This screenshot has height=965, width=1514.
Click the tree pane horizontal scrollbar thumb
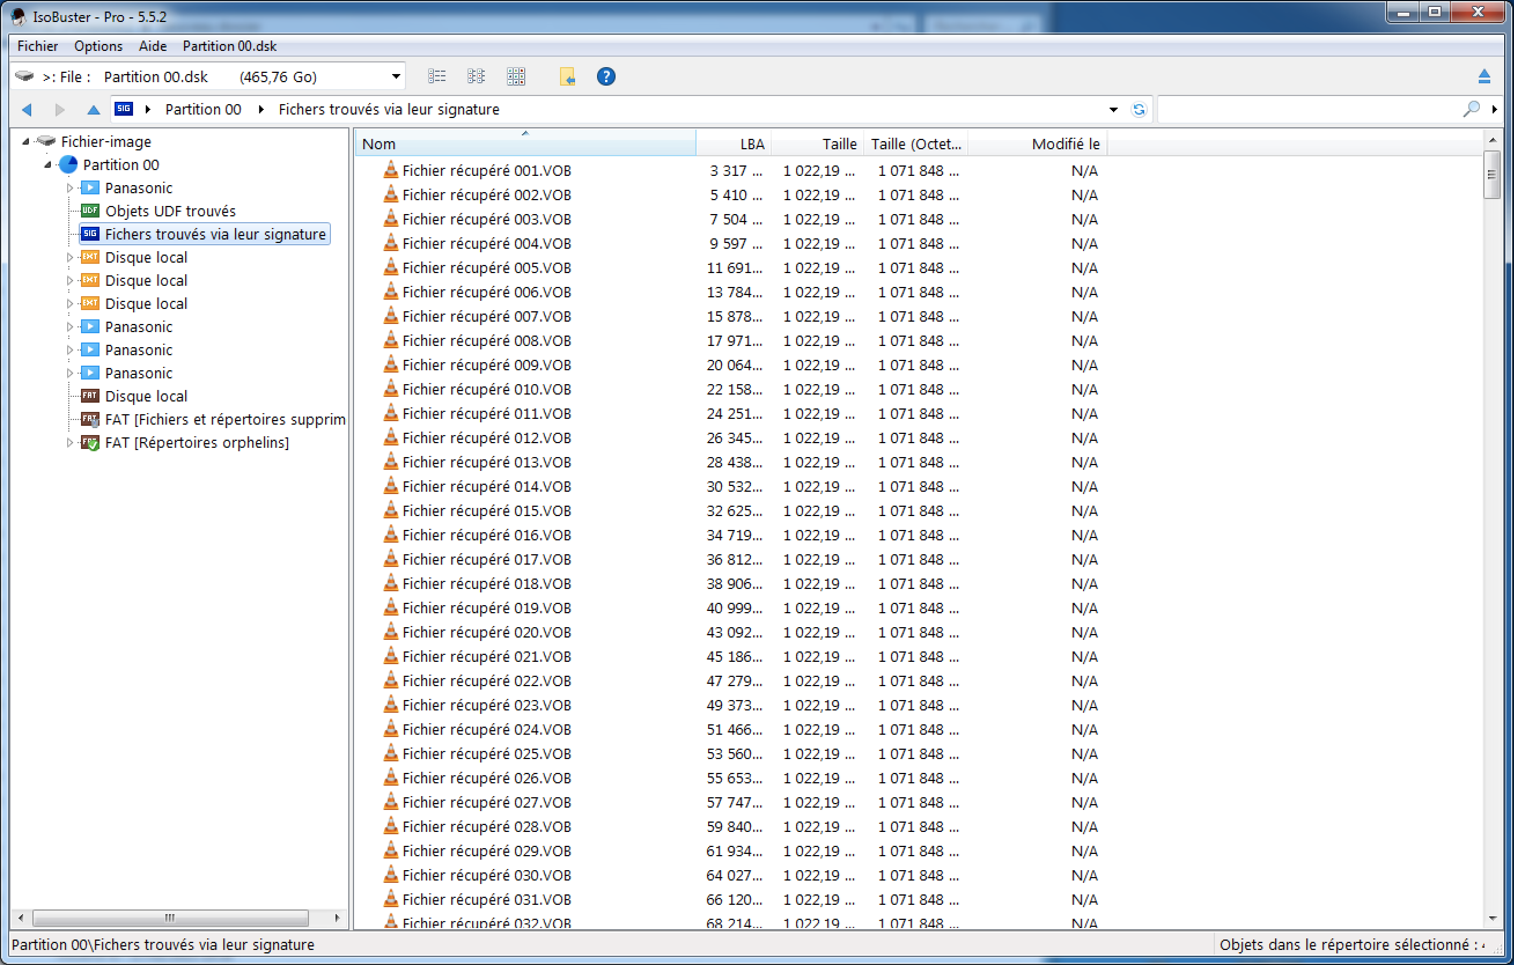(170, 918)
